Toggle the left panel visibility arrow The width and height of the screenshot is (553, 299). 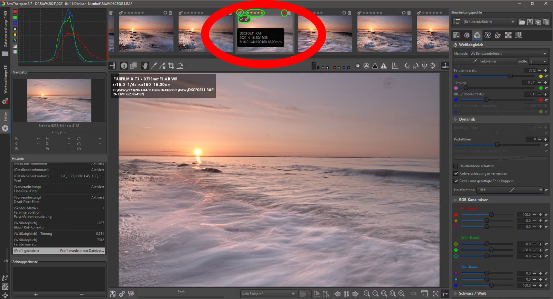coord(113,66)
